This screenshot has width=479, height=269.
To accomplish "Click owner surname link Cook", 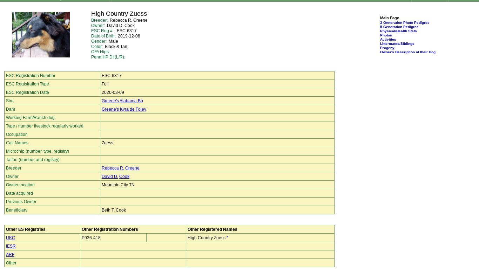I will (x=124, y=177).
